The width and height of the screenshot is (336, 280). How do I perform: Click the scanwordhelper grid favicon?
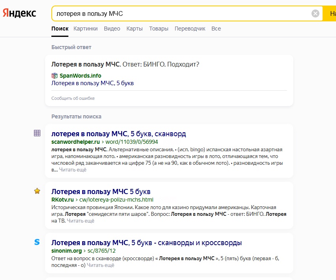pyautogui.click(x=37, y=133)
